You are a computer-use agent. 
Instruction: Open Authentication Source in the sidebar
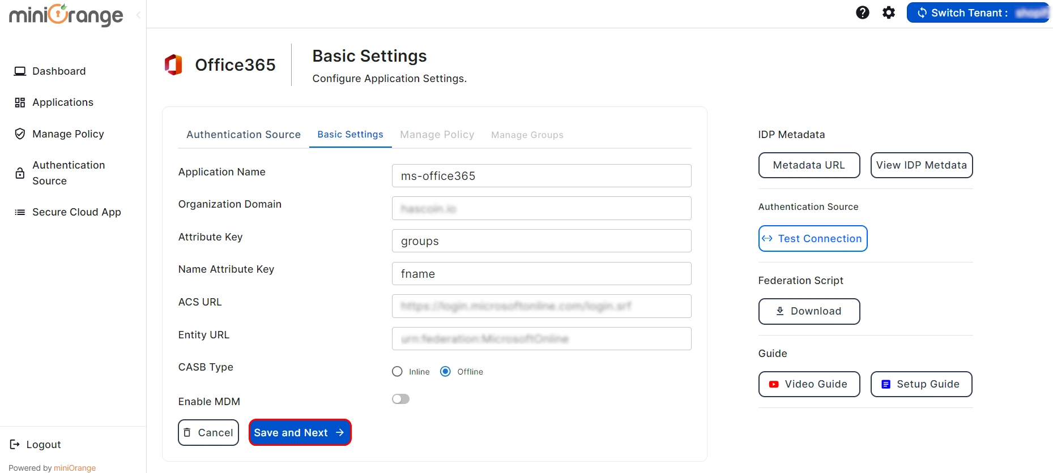tap(69, 173)
